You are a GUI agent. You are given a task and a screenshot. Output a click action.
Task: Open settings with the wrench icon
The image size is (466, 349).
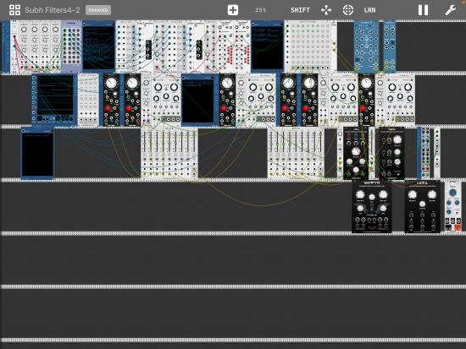point(450,10)
